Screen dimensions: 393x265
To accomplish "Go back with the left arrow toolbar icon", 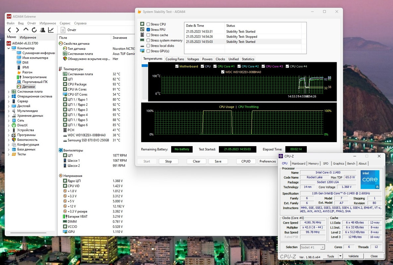I will point(9,30).
